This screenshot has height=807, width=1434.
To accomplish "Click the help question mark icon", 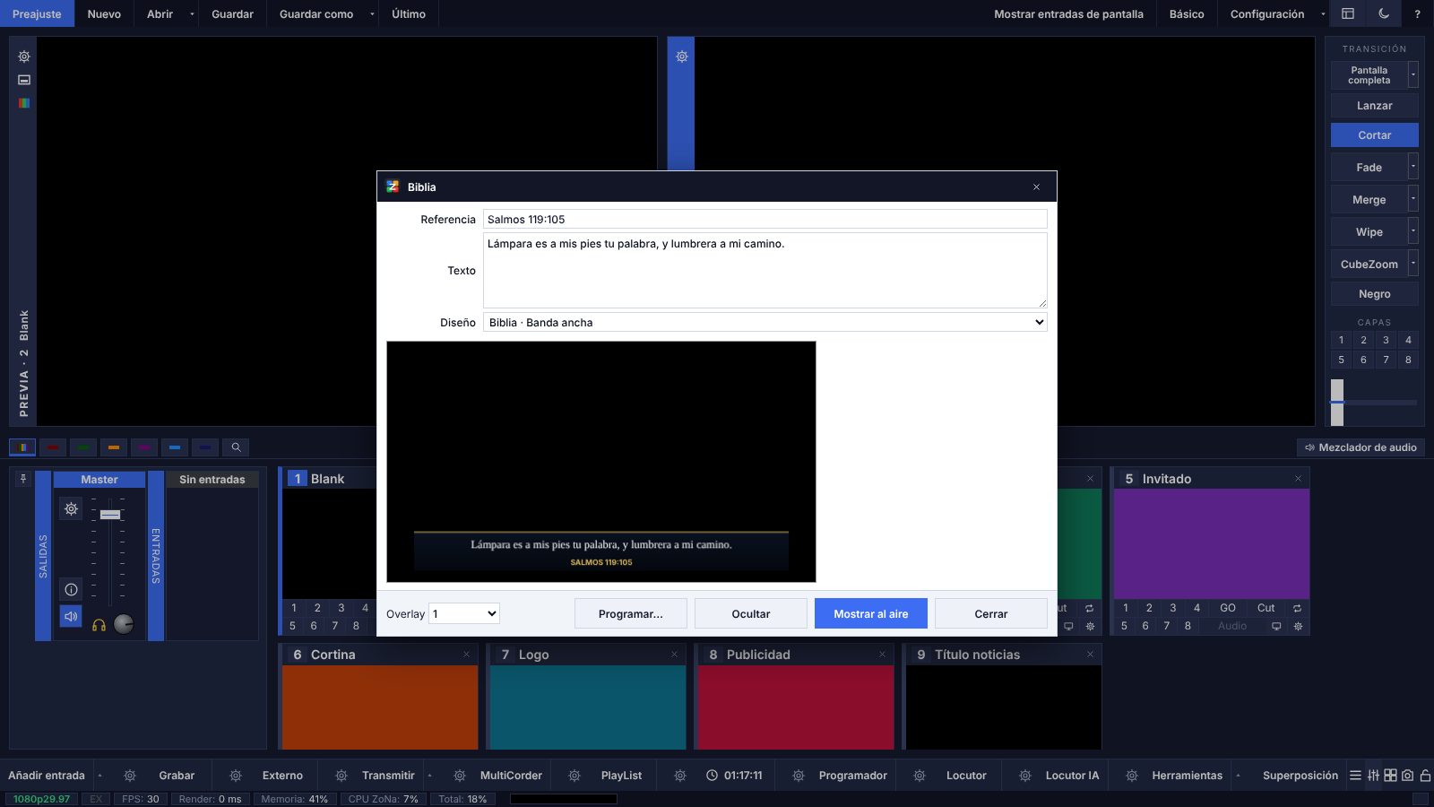I will (1417, 13).
